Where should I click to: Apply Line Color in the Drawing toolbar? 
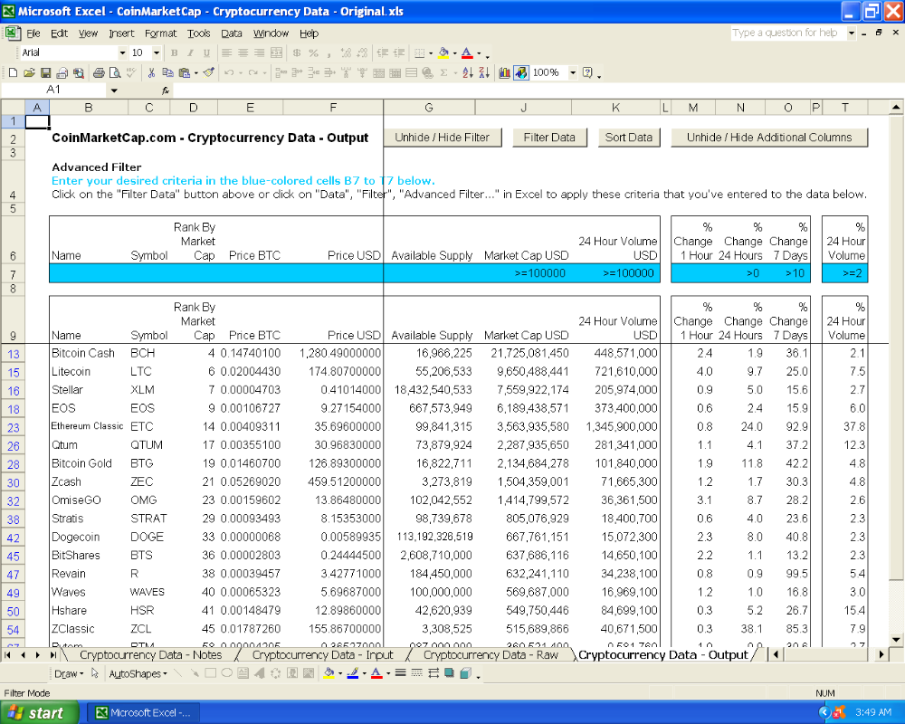[x=353, y=673]
